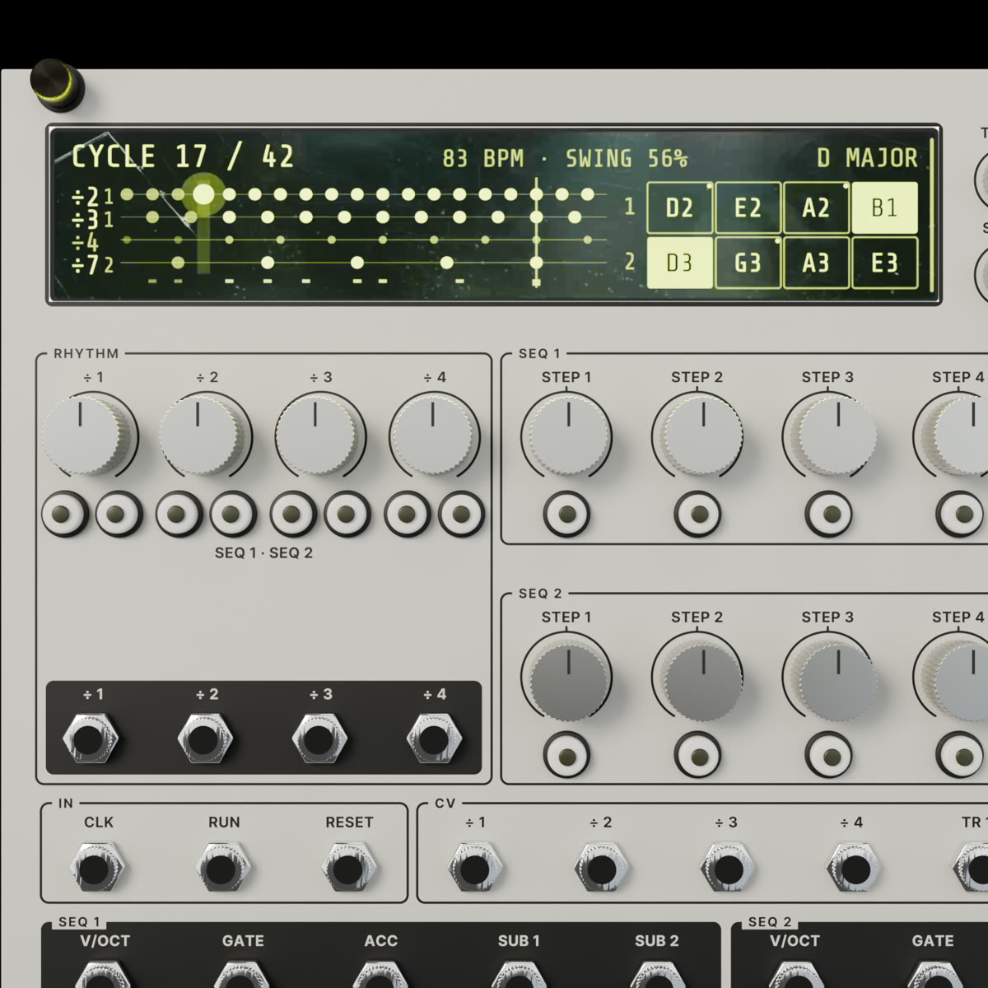Image resolution: width=988 pixels, height=988 pixels.
Task: Toggle SEQ 2 assign button under ÷1 knob
Action: 119,515
